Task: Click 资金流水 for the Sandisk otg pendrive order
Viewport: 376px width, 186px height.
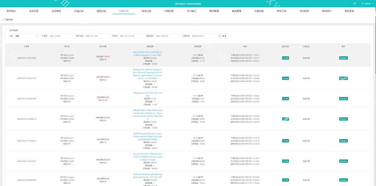Action: coord(343,141)
